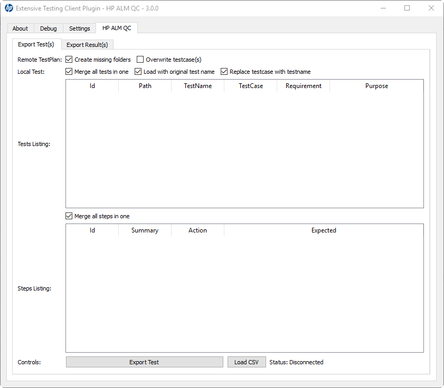Close the Extensive Testing Client Plugin window
The height and width of the screenshot is (388, 444).
[x=431, y=8]
